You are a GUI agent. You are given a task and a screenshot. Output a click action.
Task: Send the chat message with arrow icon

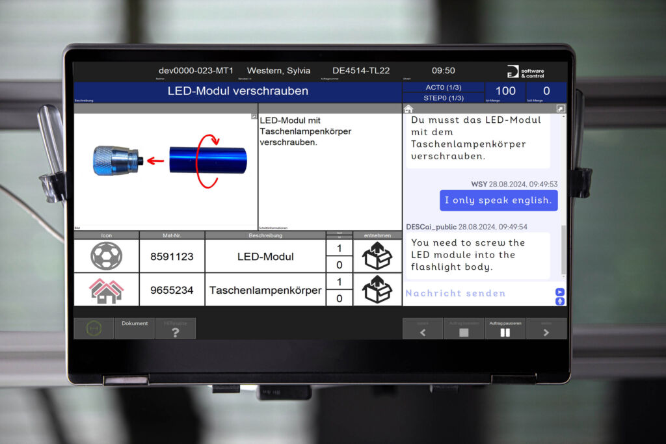point(559,292)
